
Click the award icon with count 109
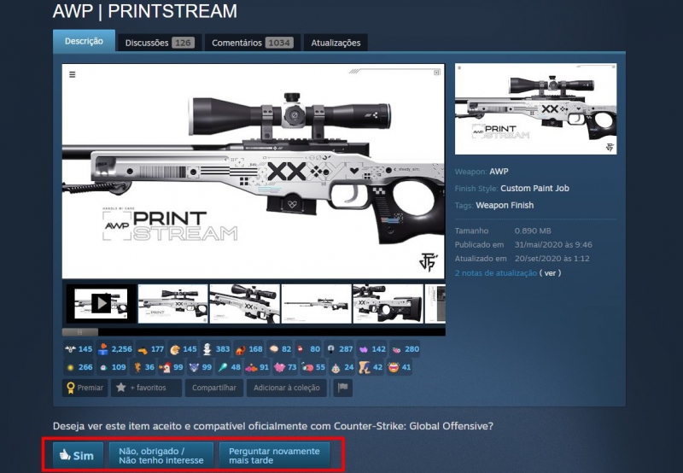point(112,367)
